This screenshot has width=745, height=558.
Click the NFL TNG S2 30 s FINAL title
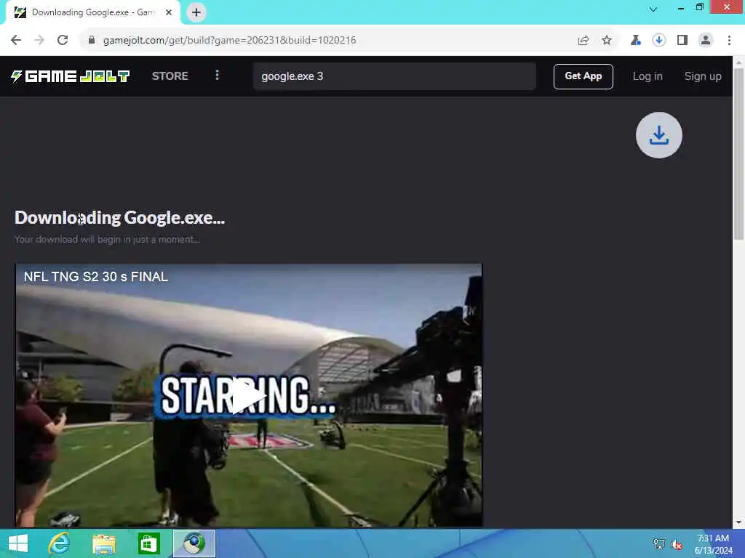tap(95, 277)
